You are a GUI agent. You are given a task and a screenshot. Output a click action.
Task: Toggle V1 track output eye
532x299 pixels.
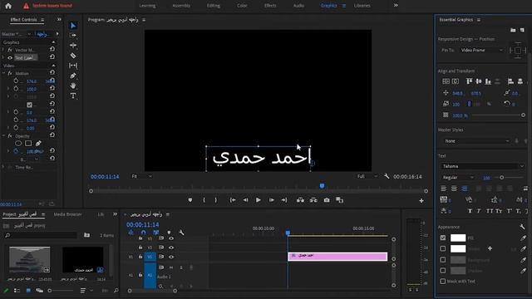tap(171, 257)
